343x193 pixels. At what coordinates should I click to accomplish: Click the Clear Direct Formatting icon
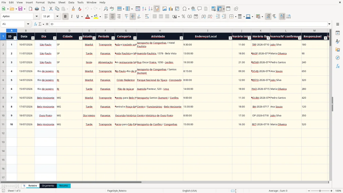coord(79,9)
